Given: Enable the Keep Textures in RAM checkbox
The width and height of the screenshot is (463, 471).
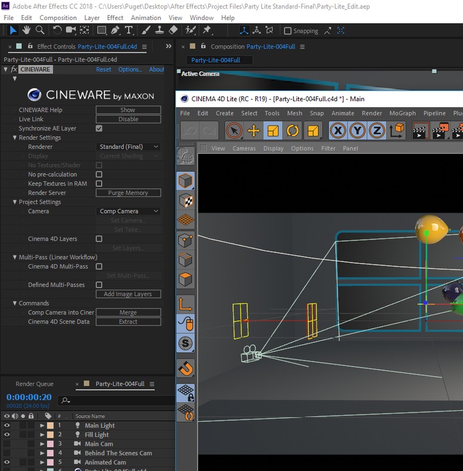Looking at the screenshot, I should [99, 184].
